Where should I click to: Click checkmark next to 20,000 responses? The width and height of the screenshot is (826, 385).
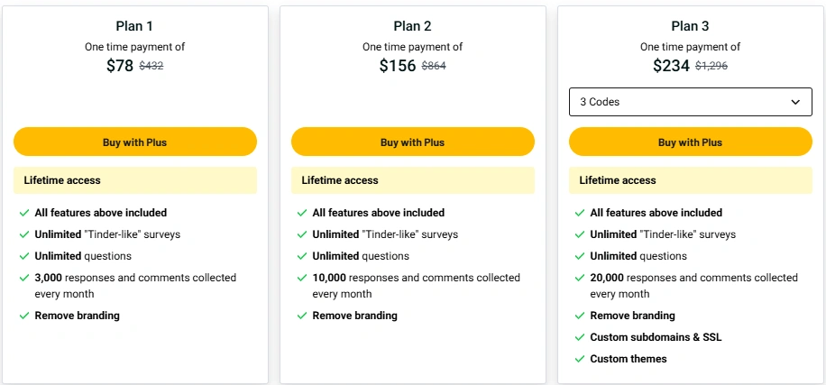coord(580,278)
